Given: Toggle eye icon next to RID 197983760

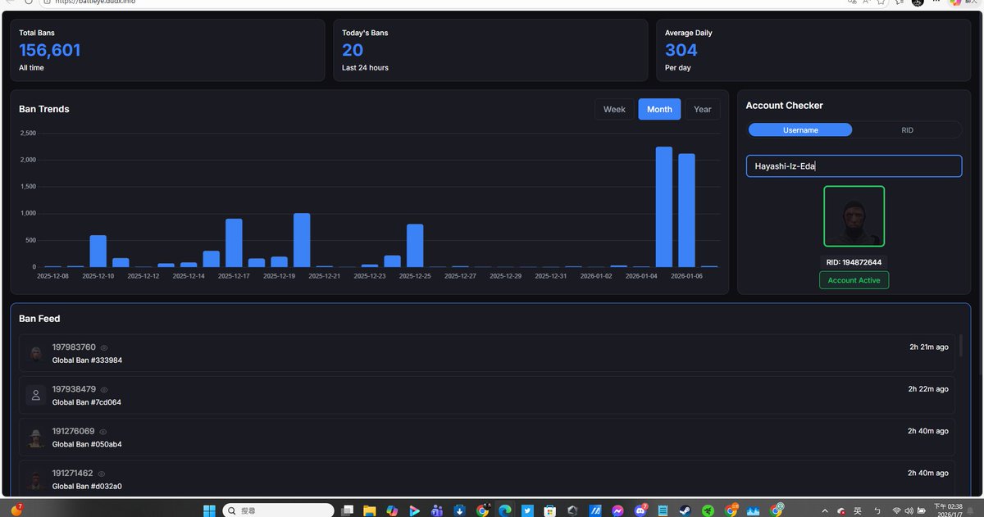Looking at the screenshot, I should tap(104, 347).
